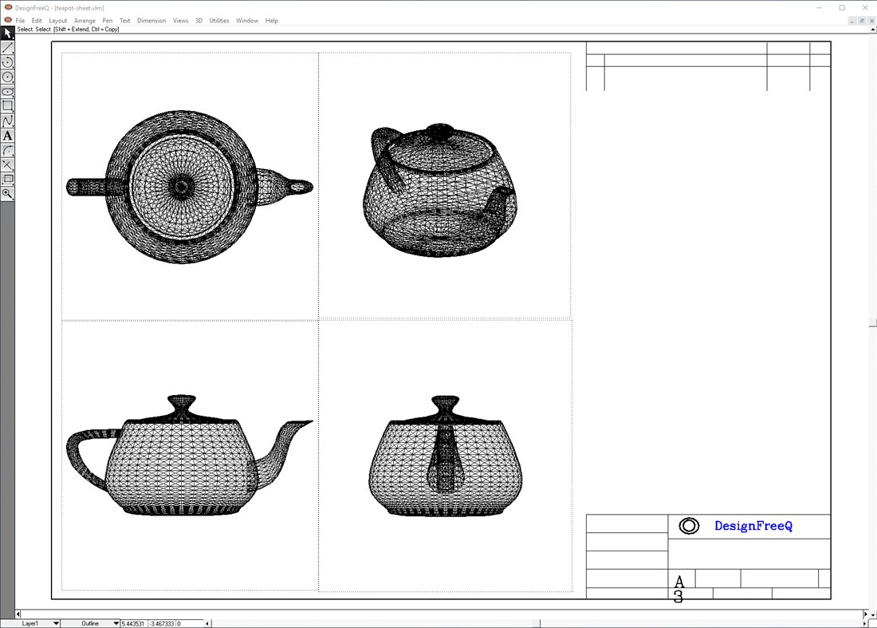Select the Text tool
This screenshot has width=877, height=628.
[9, 135]
